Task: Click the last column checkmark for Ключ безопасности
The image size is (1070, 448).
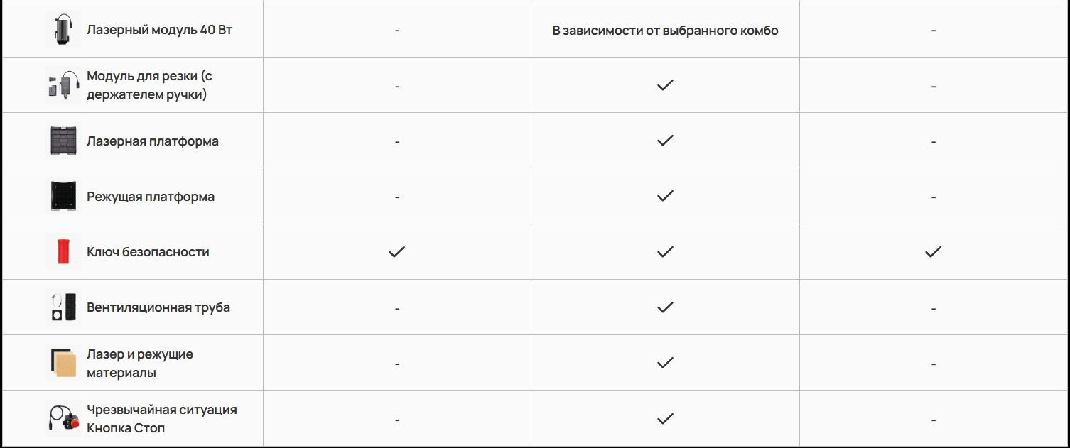Action: (933, 252)
